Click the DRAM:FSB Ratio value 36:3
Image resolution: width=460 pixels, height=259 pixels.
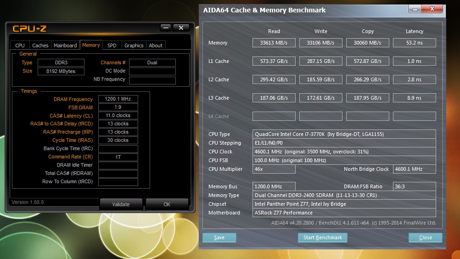pyautogui.click(x=414, y=186)
